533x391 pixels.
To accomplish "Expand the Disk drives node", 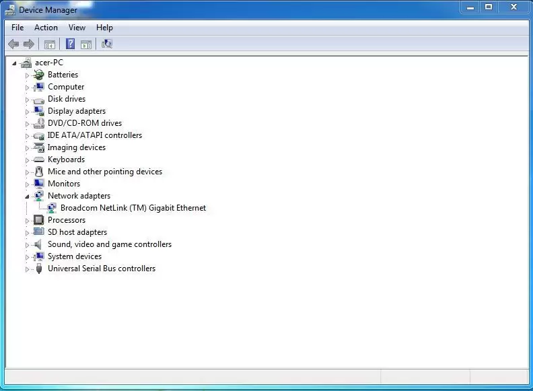I will pos(27,100).
